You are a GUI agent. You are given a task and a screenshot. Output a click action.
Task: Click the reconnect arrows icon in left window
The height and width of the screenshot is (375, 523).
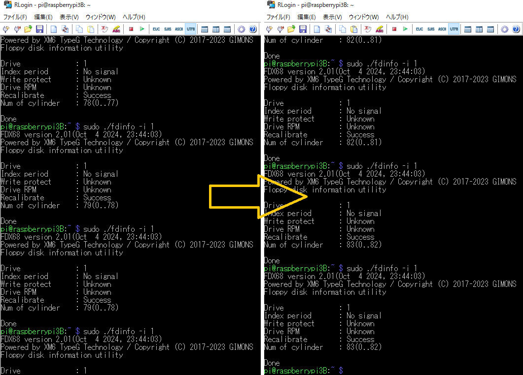(x=65, y=29)
